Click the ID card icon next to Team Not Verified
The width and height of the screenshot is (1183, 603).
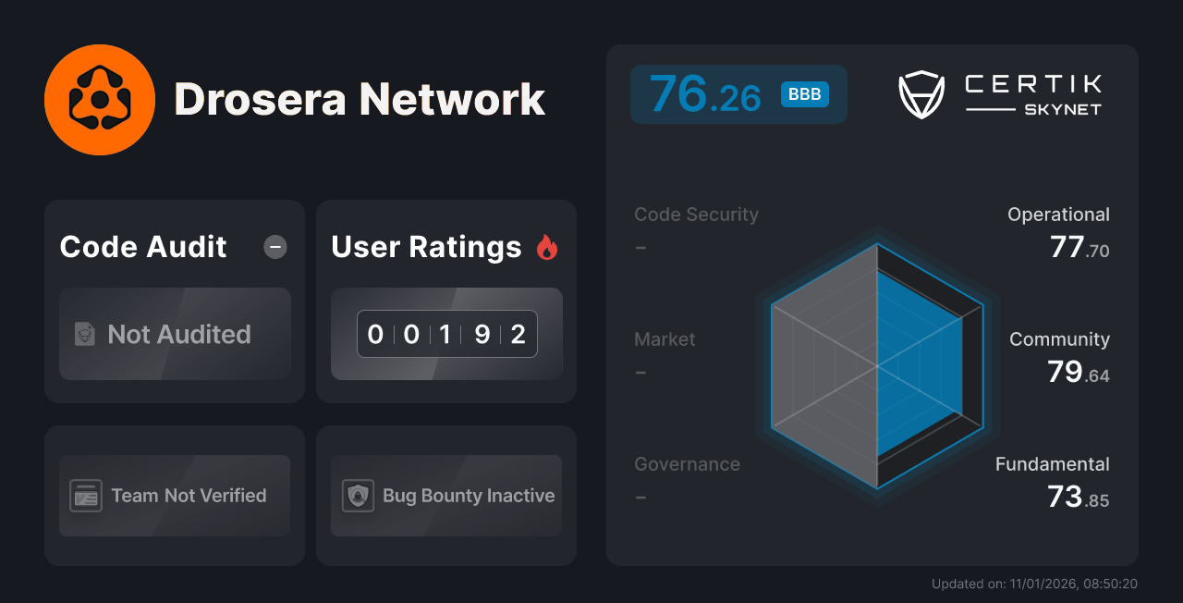coord(88,496)
